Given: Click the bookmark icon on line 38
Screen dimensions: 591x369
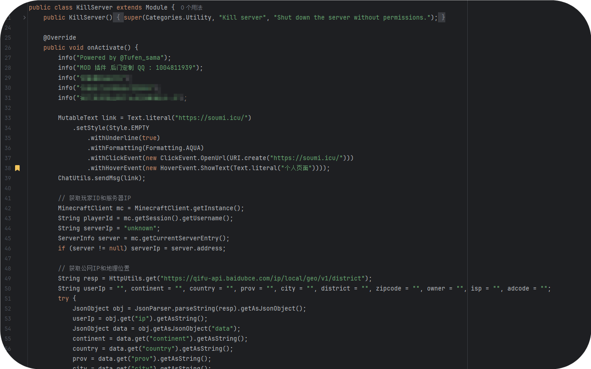Looking at the screenshot, I should click(x=17, y=168).
